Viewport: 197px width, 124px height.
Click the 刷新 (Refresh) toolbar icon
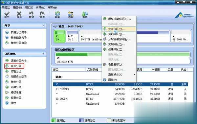(57, 15)
